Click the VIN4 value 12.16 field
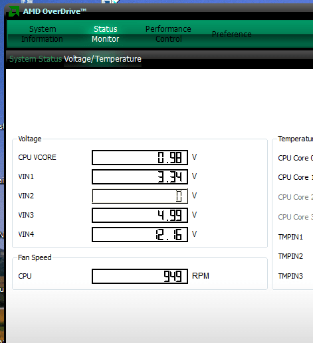This screenshot has height=343, width=313. (x=140, y=234)
